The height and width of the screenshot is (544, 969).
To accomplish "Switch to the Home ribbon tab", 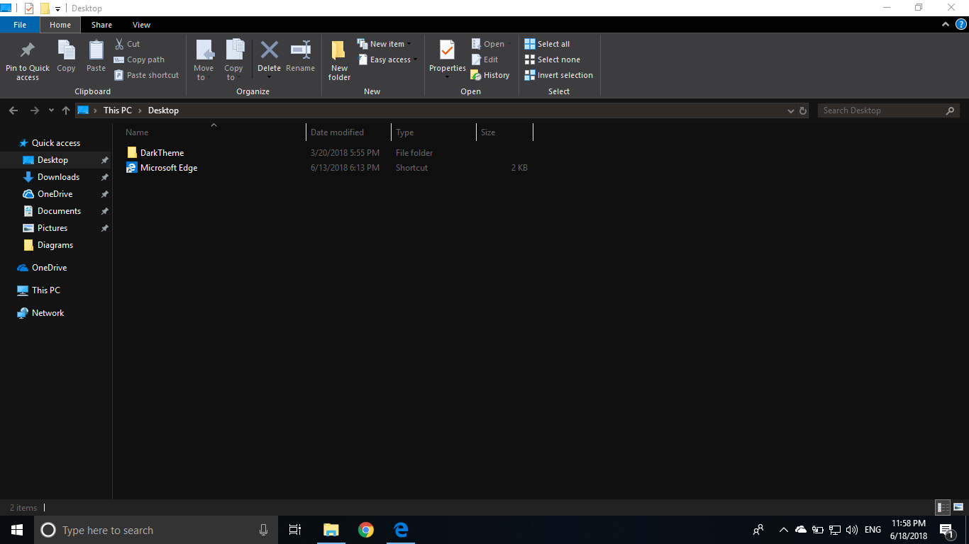I will (60, 25).
